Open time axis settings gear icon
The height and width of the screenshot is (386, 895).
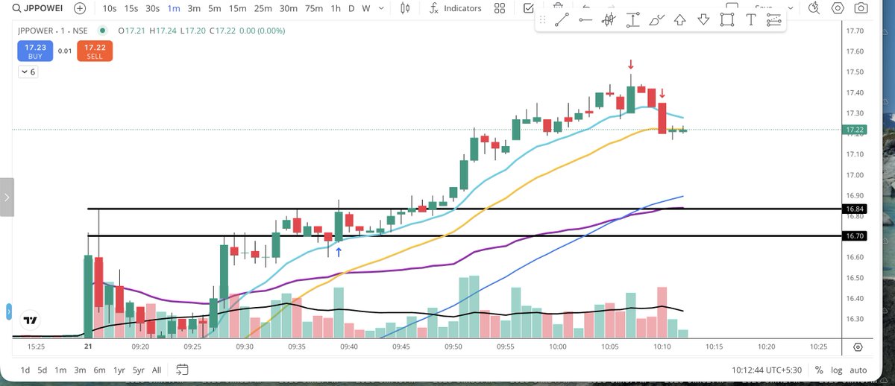858,347
